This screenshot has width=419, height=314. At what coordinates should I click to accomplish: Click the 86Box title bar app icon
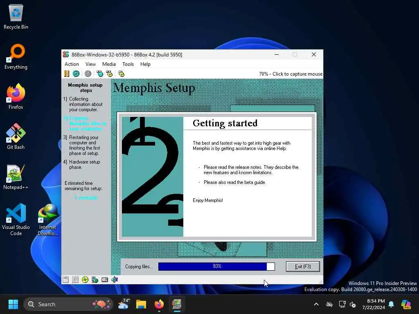66,54
